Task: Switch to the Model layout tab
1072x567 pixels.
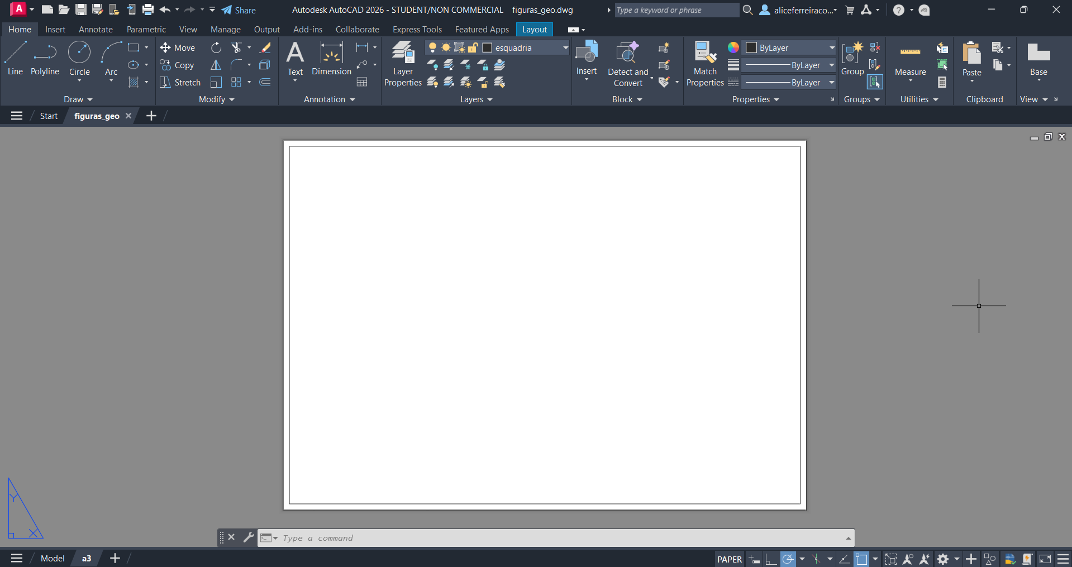Action: tap(53, 559)
